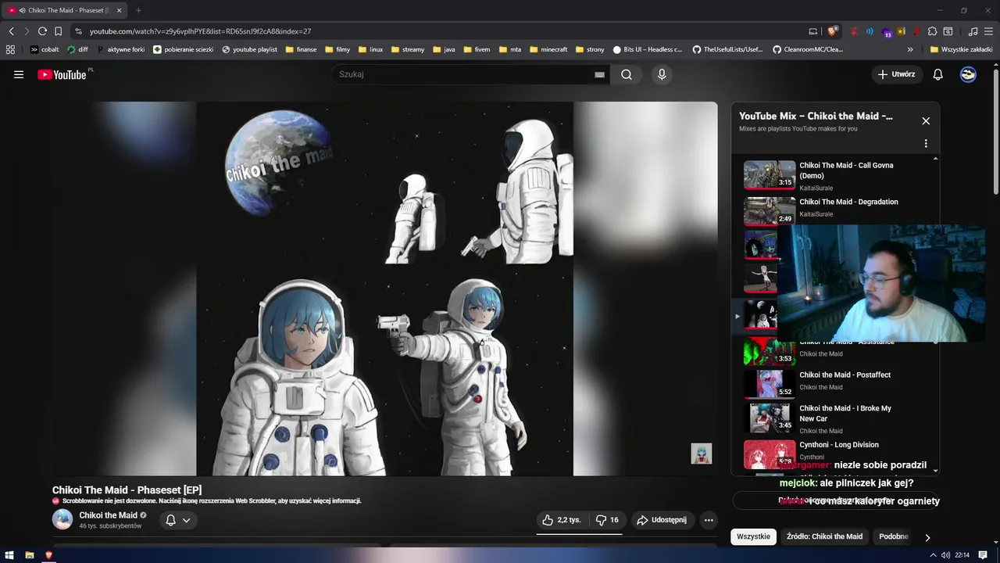The height and width of the screenshot is (563, 1000).
Task: Open YouTube notifications bell
Action: tap(938, 74)
